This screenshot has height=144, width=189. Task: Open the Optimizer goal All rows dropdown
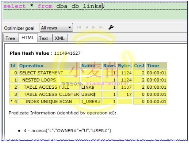(56, 27)
